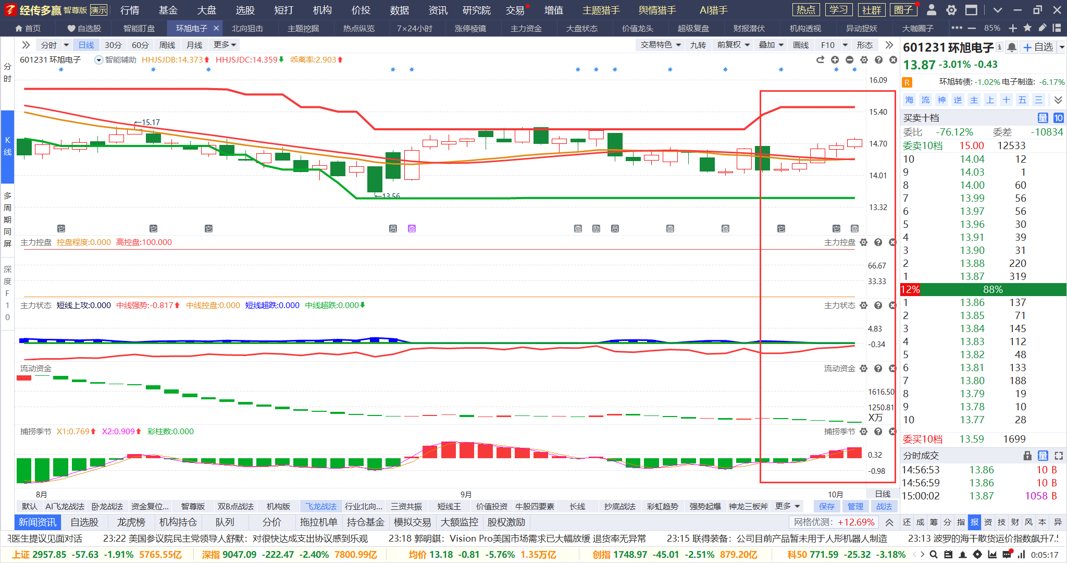Open the 智能辅助 selector
The height and width of the screenshot is (563, 1067).
click(116, 60)
